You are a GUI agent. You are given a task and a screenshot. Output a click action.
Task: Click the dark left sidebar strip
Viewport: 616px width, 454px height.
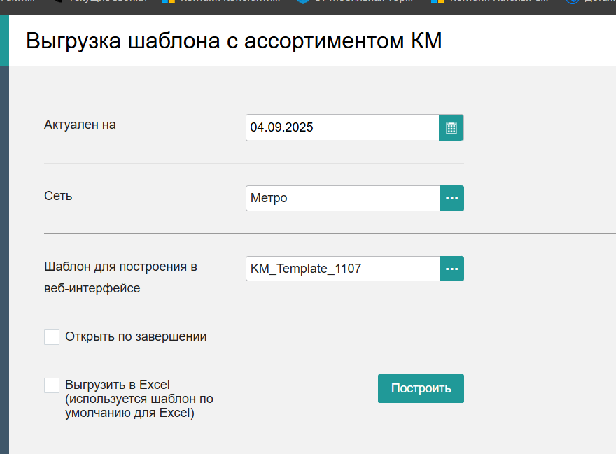(4, 260)
